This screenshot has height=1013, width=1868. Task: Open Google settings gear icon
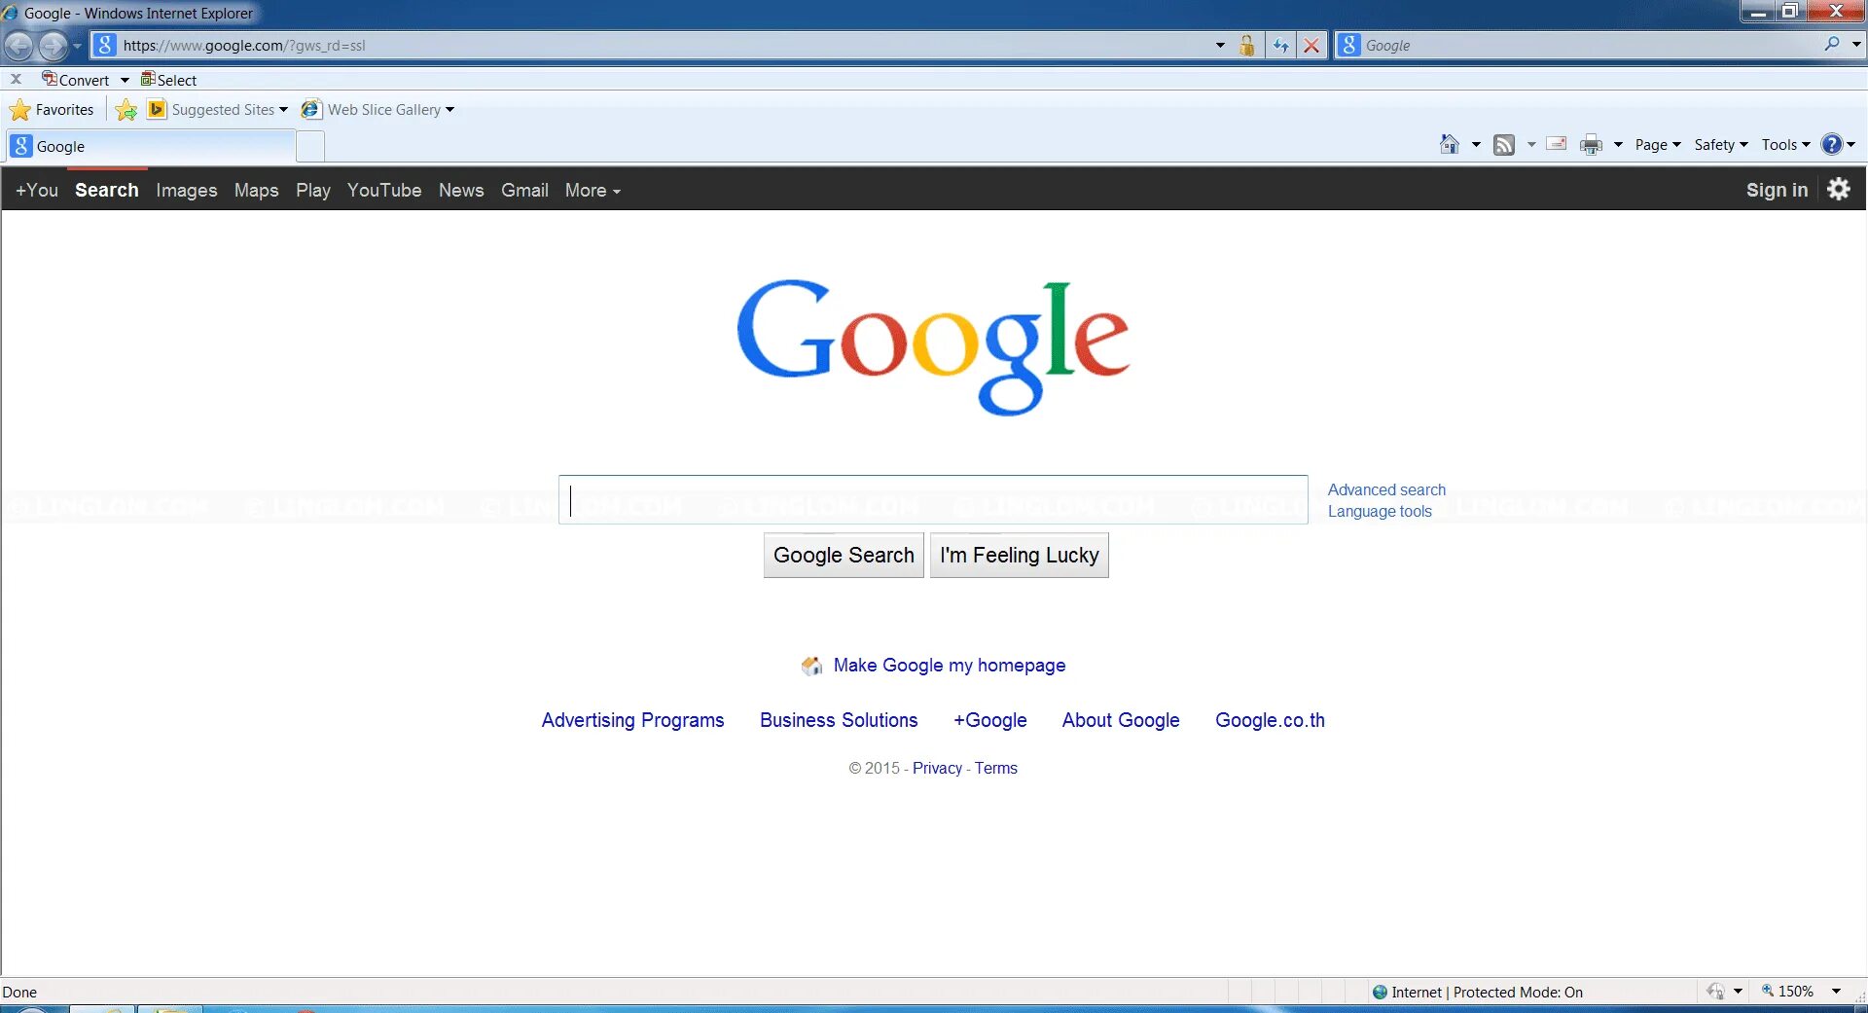point(1839,189)
